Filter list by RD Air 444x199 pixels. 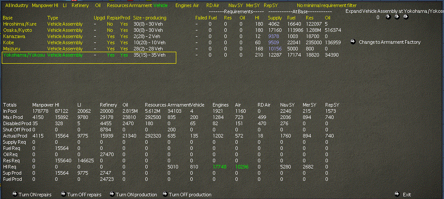213,5
